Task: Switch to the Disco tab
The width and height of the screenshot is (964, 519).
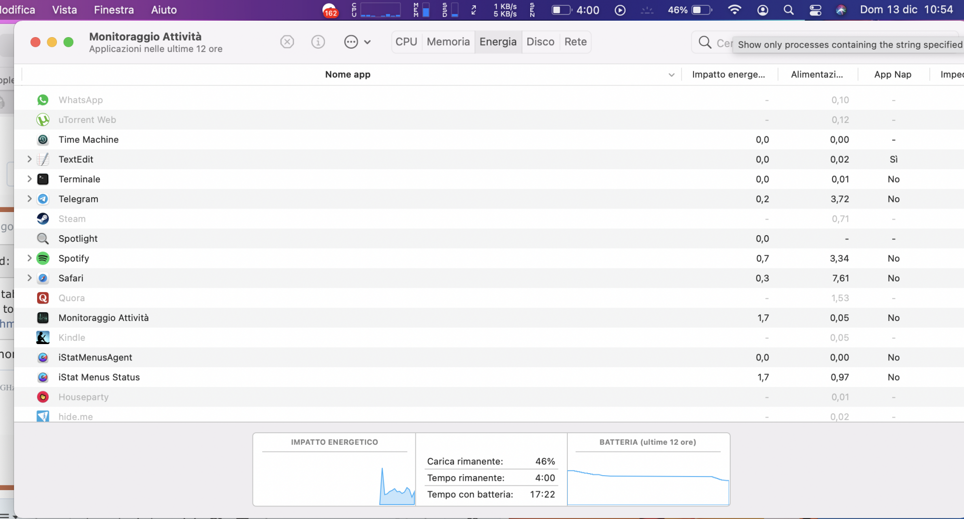Action: (540, 42)
